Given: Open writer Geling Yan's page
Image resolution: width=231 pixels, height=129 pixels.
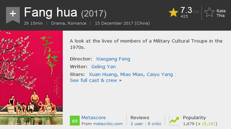Looking at the screenshot, I should 103,67.
